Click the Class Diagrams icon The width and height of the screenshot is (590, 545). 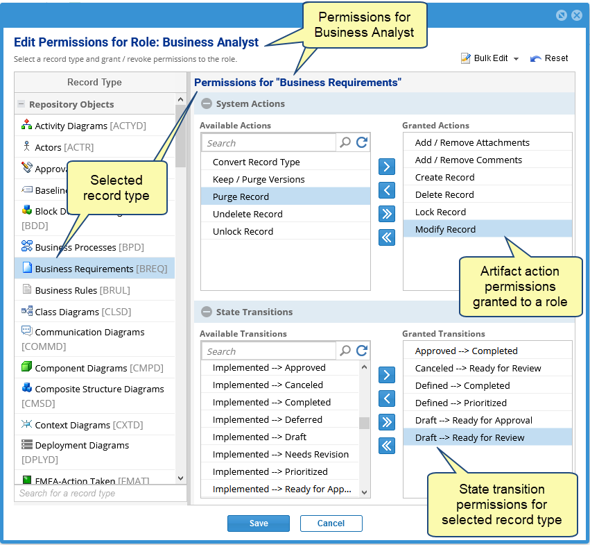click(x=27, y=311)
